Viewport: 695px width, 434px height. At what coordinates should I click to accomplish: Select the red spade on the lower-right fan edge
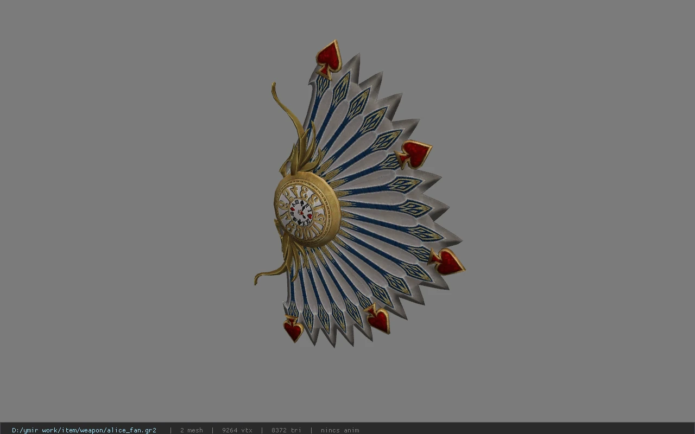point(447,261)
